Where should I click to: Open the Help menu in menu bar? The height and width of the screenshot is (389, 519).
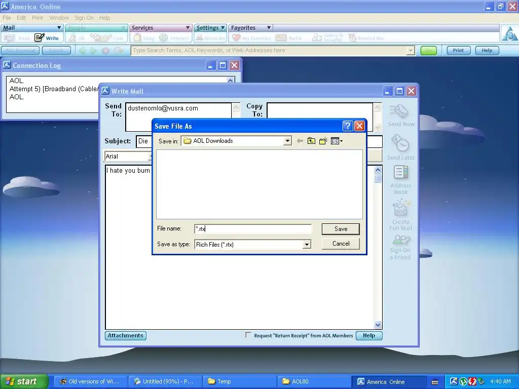(104, 18)
